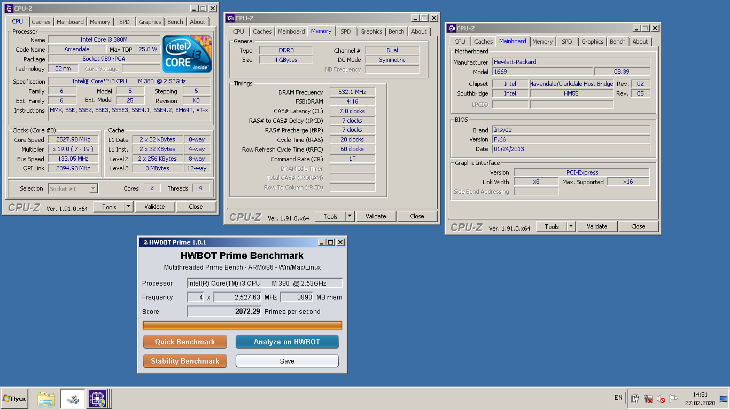Click CPU-Z title icon in Mainboard window
This screenshot has height=410, width=730.
[451, 28]
